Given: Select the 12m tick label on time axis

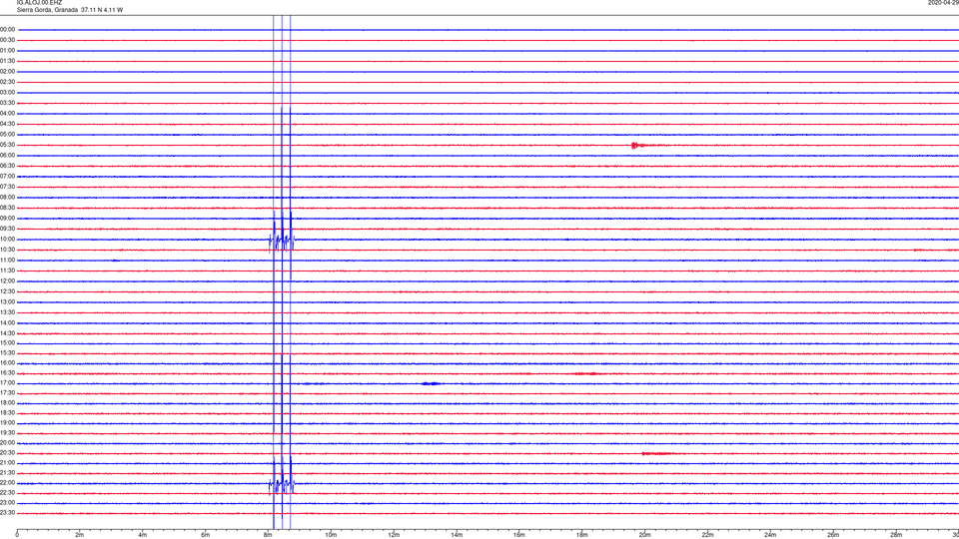Looking at the screenshot, I should click(x=394, y=535).
